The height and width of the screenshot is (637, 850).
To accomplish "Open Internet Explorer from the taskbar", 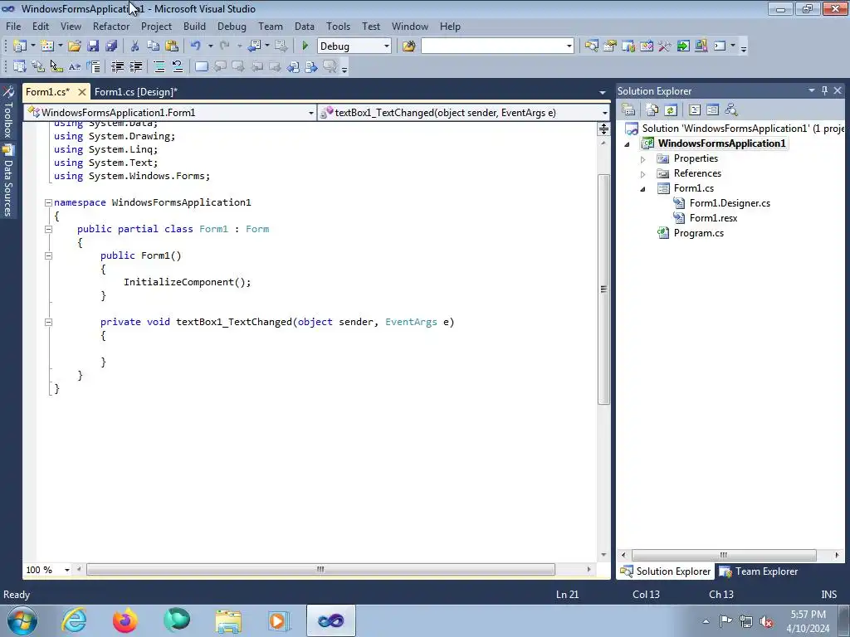I will [x=74, y=620].
